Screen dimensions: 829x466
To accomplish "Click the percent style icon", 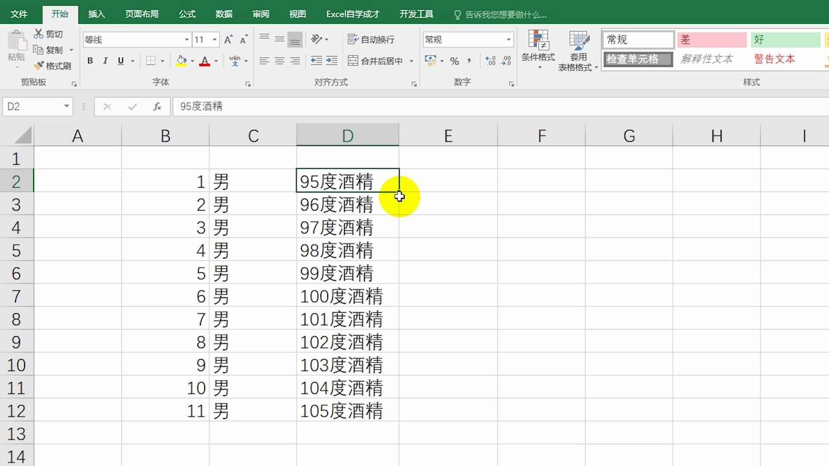I will click(454, 61).
